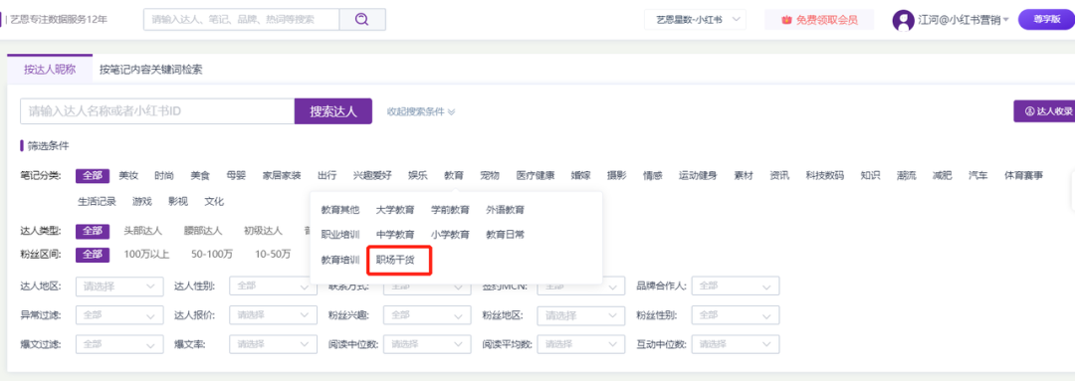Choose 中学教育 in education submenu
Screen dimensions: 1075x381
coord(395,235)
